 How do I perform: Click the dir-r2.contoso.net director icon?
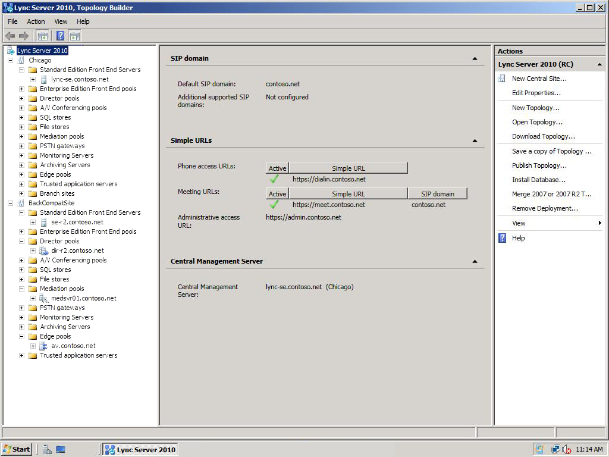(44, 251)
